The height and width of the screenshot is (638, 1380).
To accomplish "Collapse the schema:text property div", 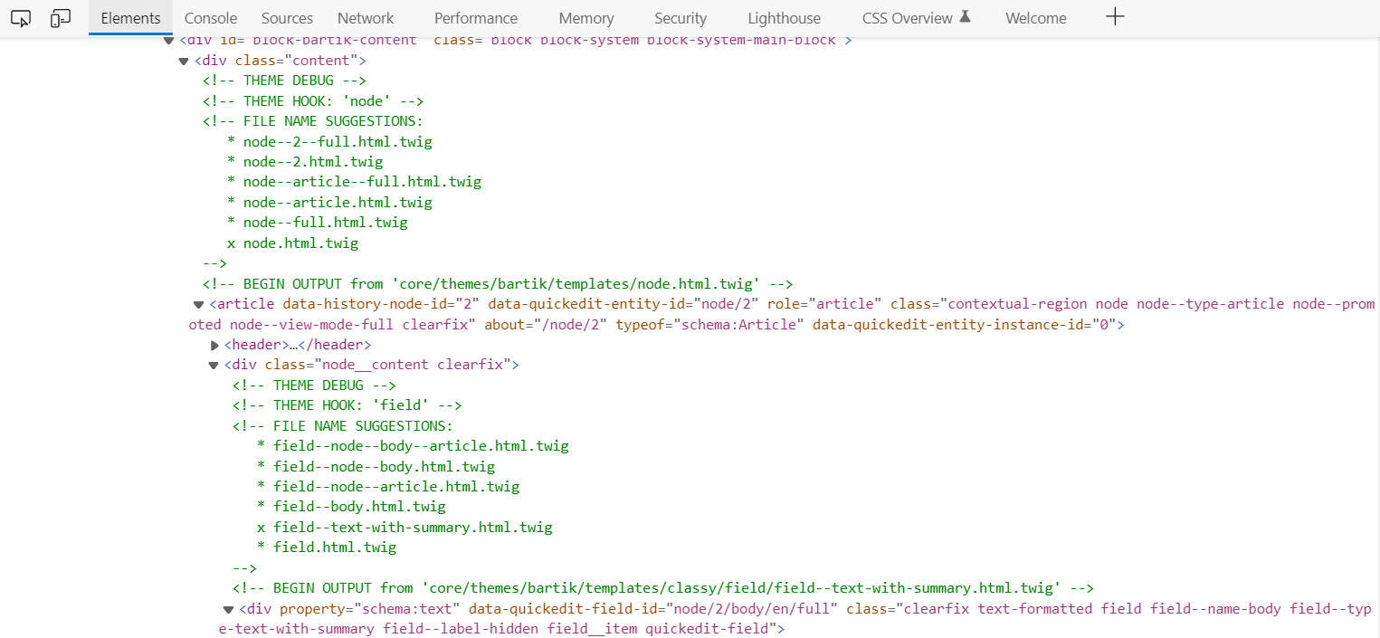I will click(228, 608).
